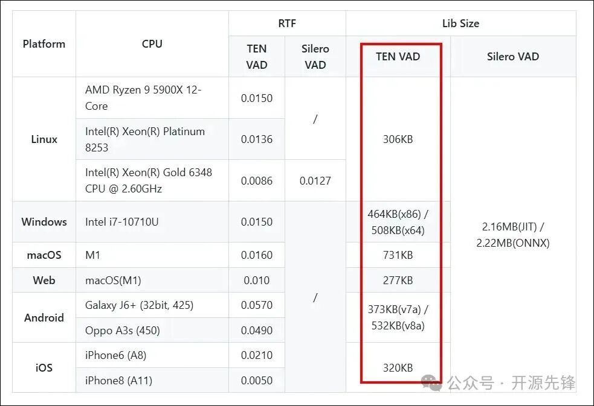
Task: Click the 731KB lib size value
Action: point(398,255)
